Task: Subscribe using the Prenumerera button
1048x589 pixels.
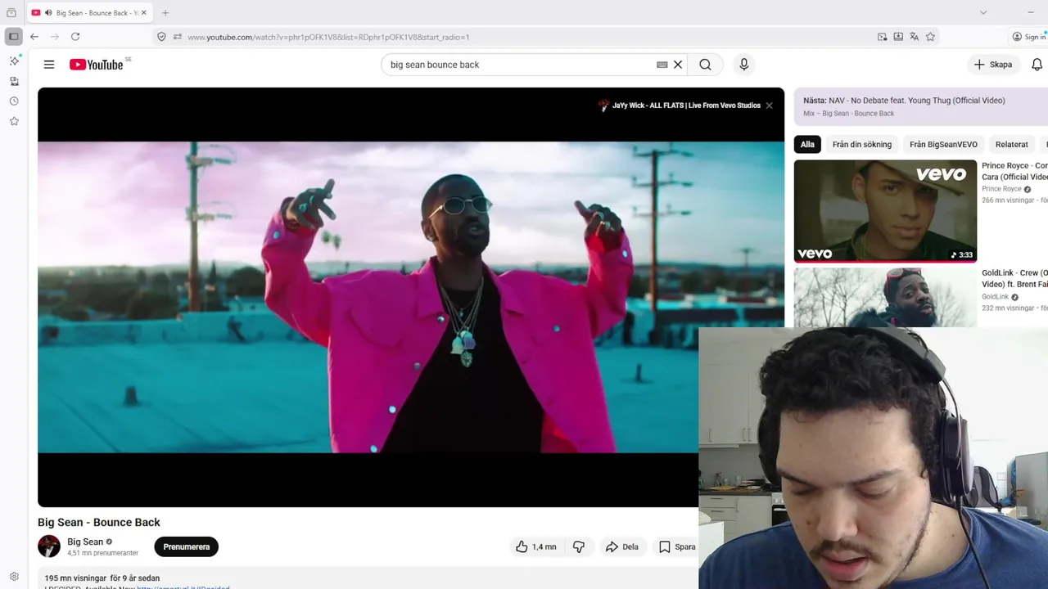Action: (x=186, y=546)
